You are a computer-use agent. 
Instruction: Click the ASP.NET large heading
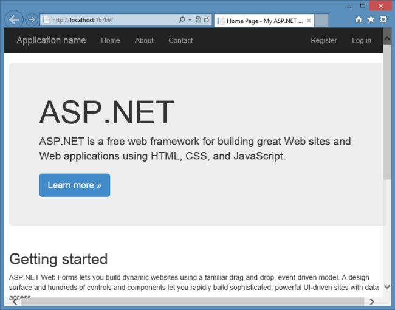click(x=107, y=112)
